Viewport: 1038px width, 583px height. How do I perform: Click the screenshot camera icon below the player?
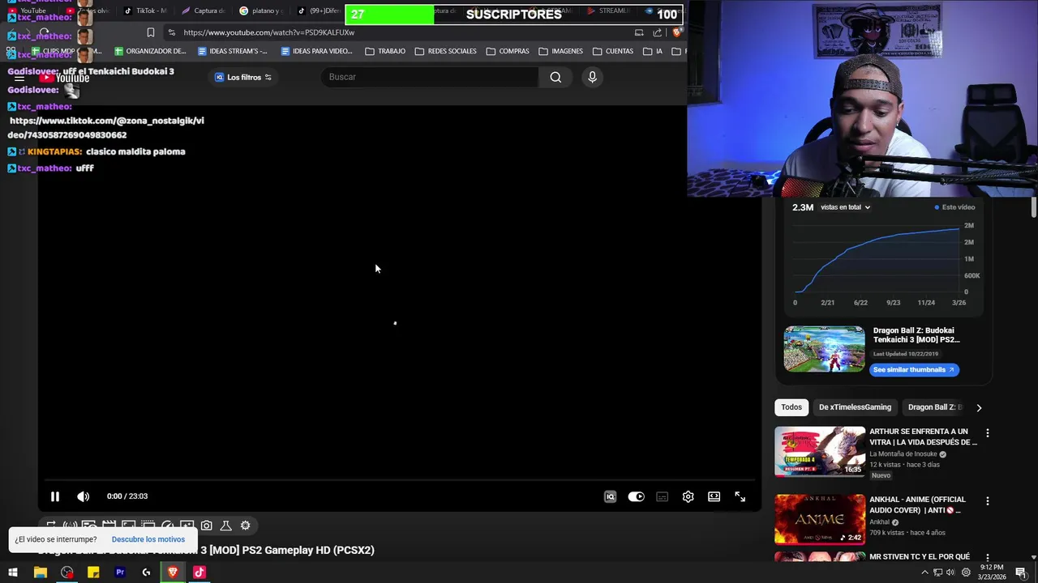click(x=207, y=526)
